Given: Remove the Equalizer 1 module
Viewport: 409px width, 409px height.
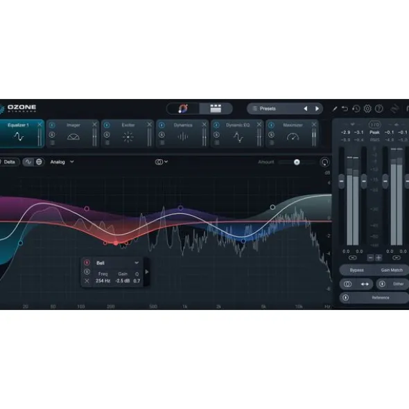Looking at the screenshot, I should tap(40, 125).
